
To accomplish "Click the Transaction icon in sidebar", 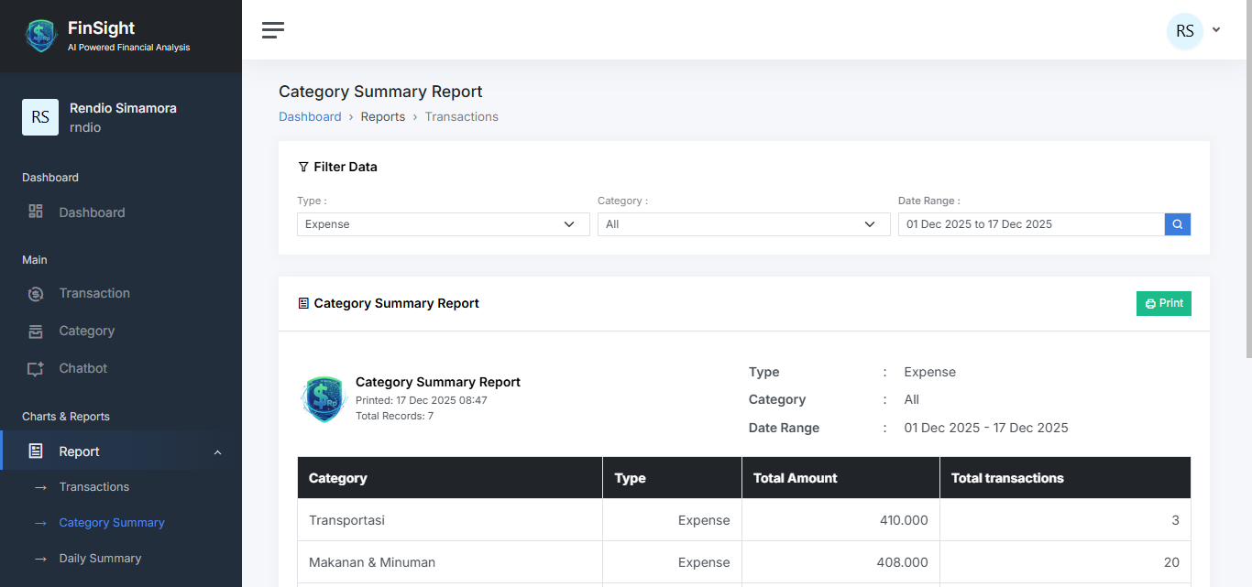I will pos(36,294).
